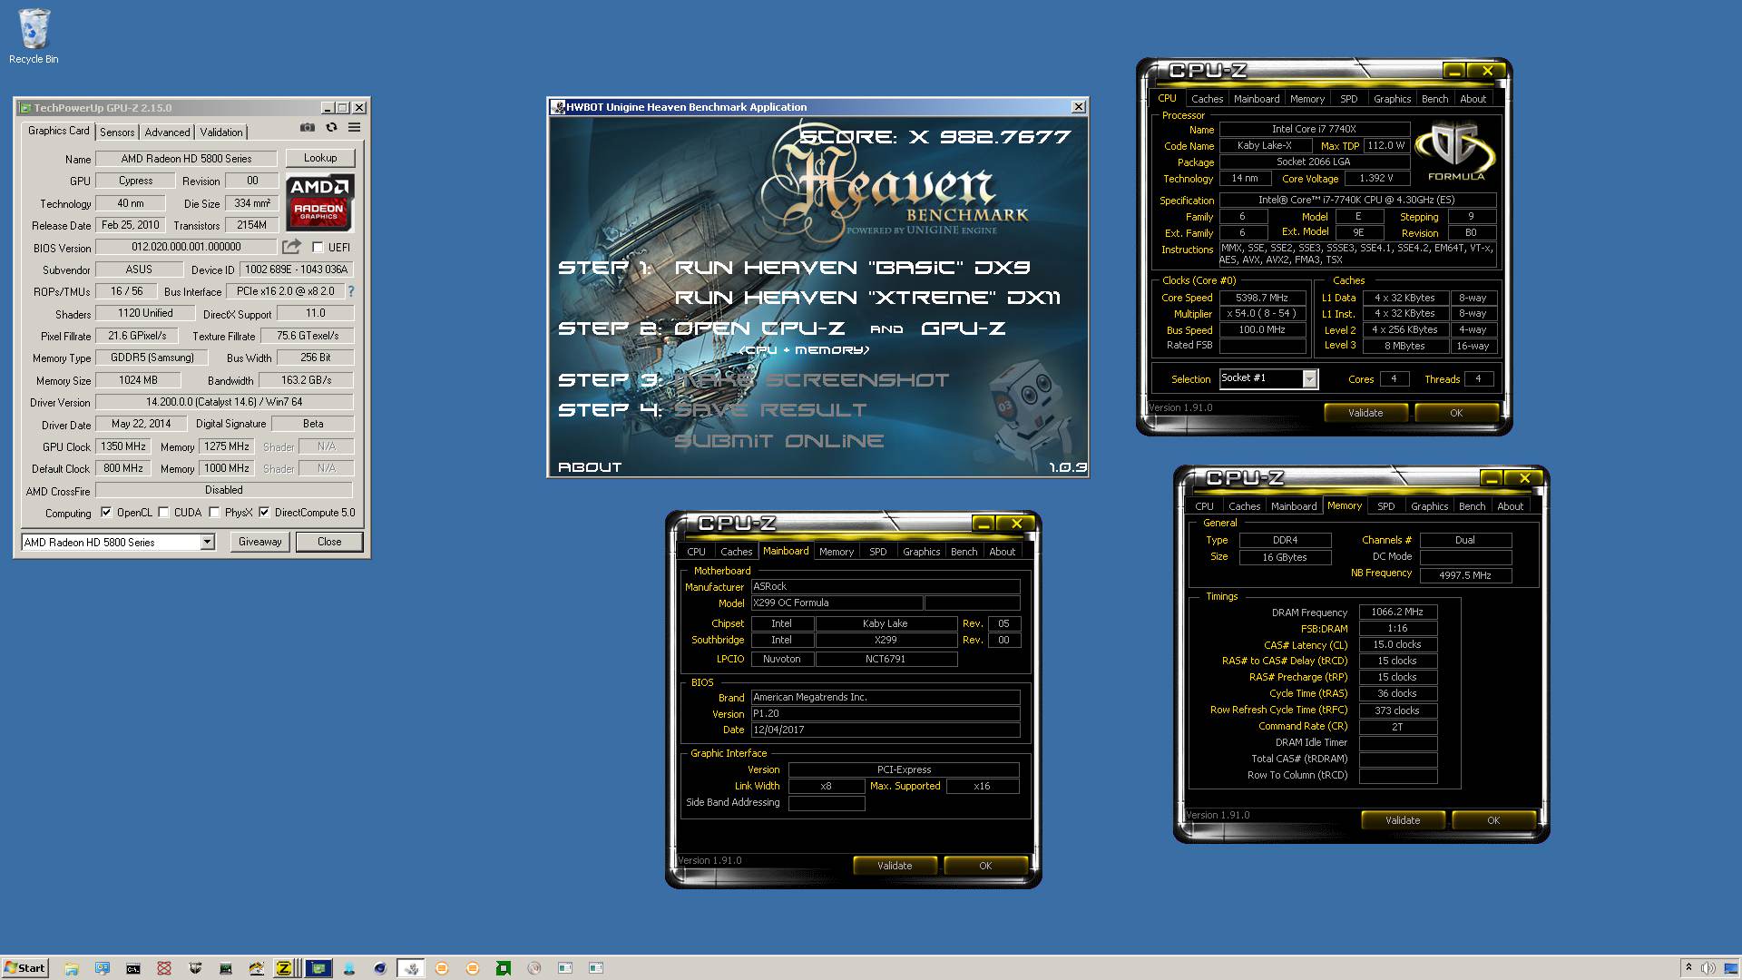The height and width of the screenshot is (980, 1742).
Task: Click the Core Speed 5398.7 MHz value
Action: click(x=1262, y=298)
